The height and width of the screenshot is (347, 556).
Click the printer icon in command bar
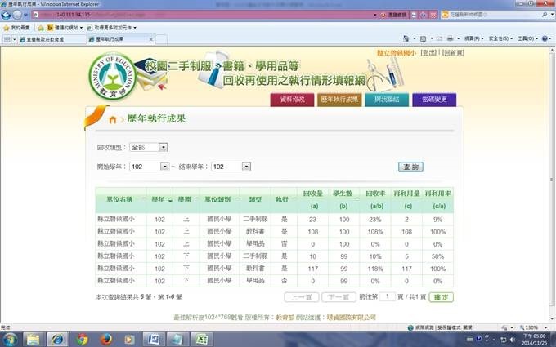pos(450,38)
